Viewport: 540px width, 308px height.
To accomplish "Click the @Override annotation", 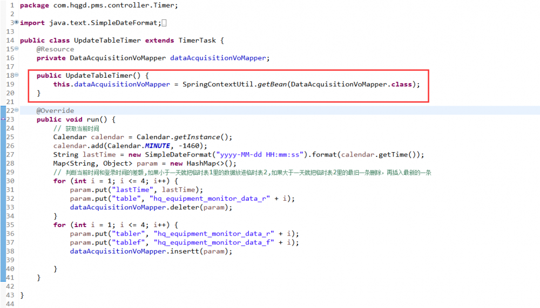I will (x=55, y=111).
